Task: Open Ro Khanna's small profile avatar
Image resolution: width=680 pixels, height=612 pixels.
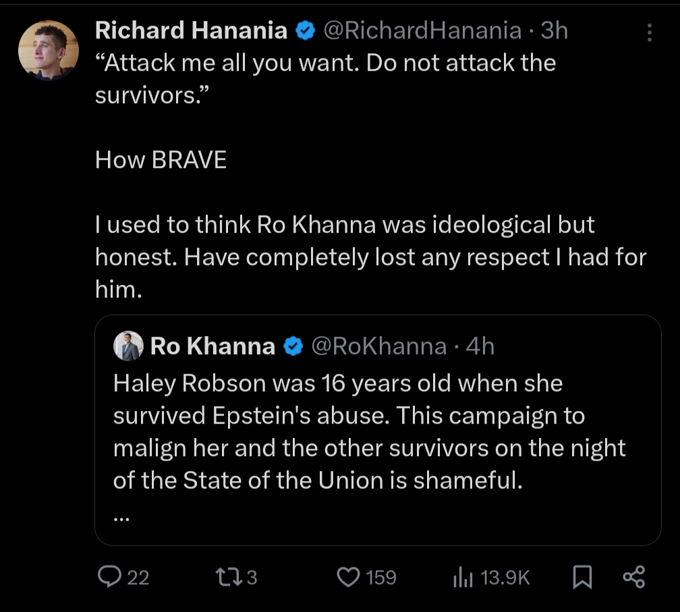Action: [129, 346]
